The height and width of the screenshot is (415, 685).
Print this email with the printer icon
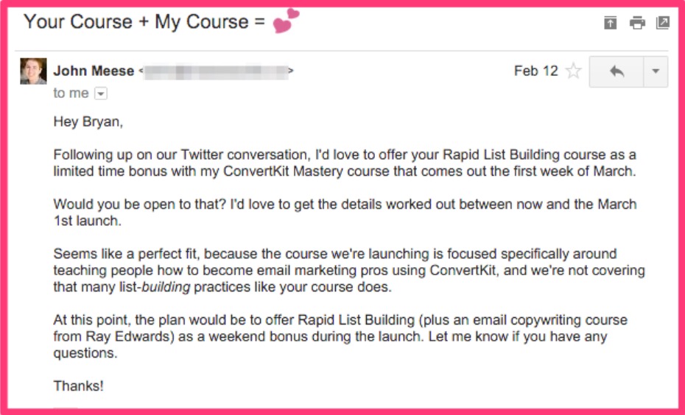tap(637, 23)
